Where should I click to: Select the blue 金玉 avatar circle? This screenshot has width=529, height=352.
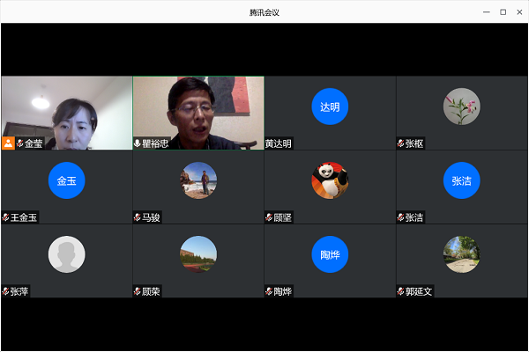pyautogui.click(x=66, y=180)
